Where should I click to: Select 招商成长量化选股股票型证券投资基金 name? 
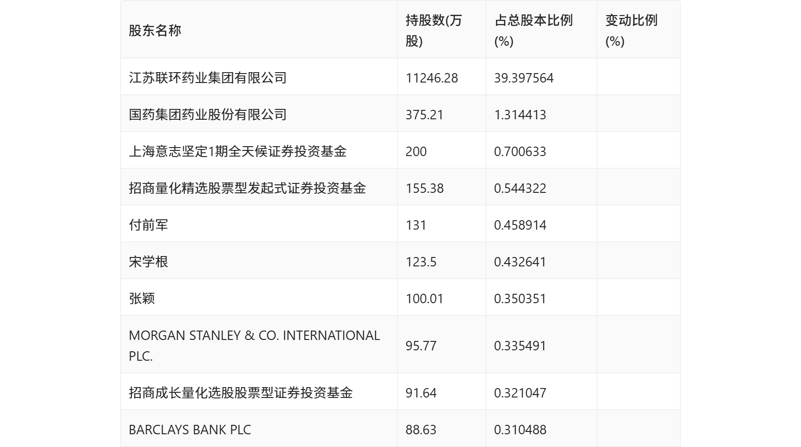[x=241, y=392]
